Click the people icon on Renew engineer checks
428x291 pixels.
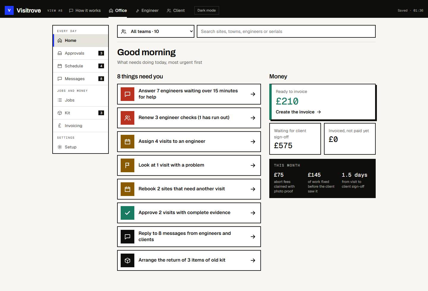[128, 118]
